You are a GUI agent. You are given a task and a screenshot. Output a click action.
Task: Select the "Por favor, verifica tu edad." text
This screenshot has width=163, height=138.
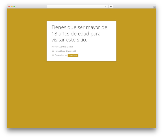[62, 47]
